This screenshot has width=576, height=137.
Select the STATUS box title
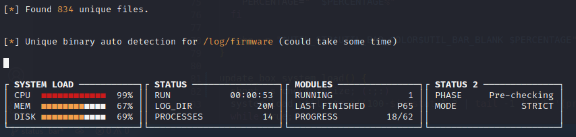(170, 84)
